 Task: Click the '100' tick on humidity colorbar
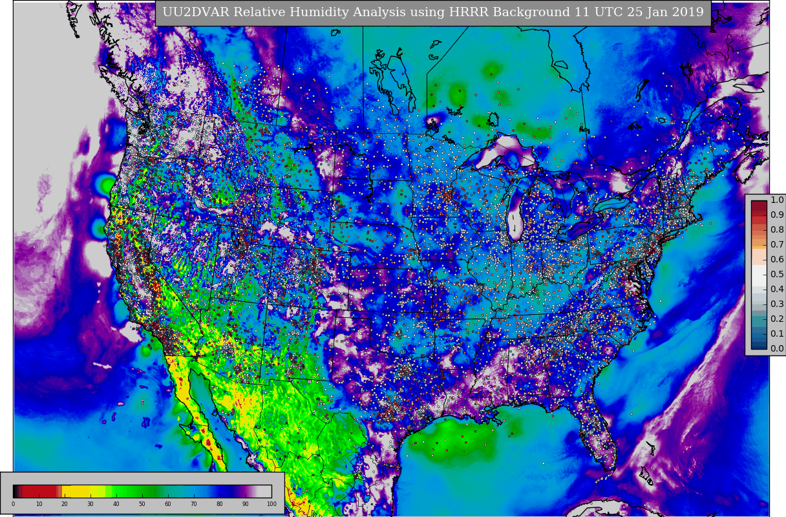[271, 504]
